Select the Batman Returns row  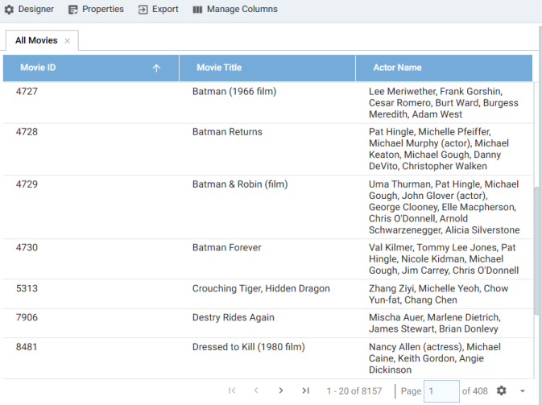tap(268, 149)
